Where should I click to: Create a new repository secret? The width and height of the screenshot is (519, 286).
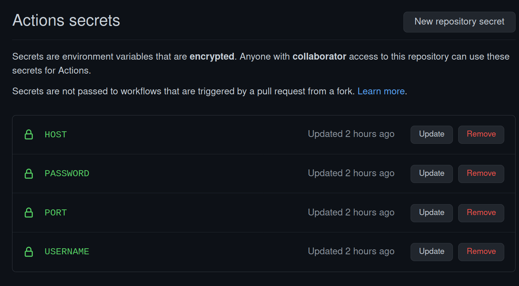459,22
